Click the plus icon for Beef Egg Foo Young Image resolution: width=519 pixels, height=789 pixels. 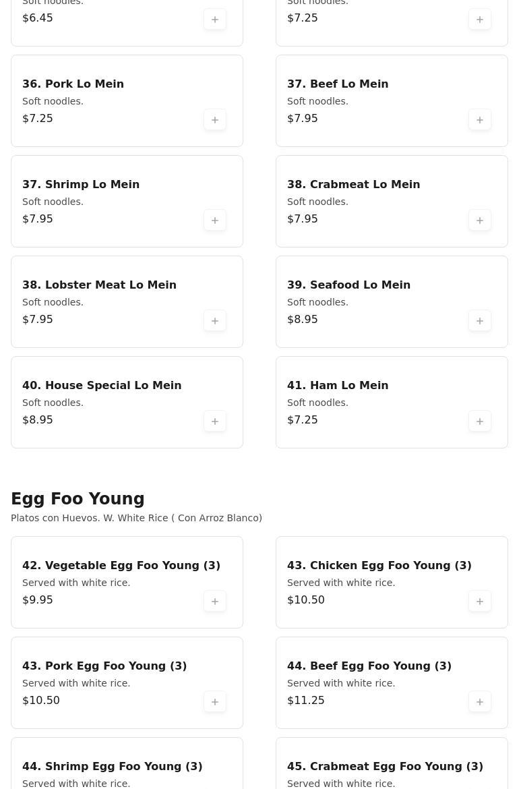tap(480, 702)
